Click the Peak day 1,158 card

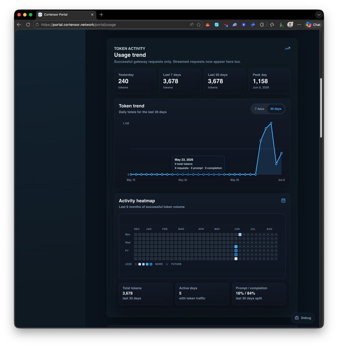click(x=269, y=81)
